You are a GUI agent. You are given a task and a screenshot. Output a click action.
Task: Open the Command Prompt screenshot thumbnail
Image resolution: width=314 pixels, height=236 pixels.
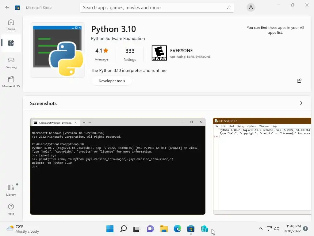pos(118,166)
